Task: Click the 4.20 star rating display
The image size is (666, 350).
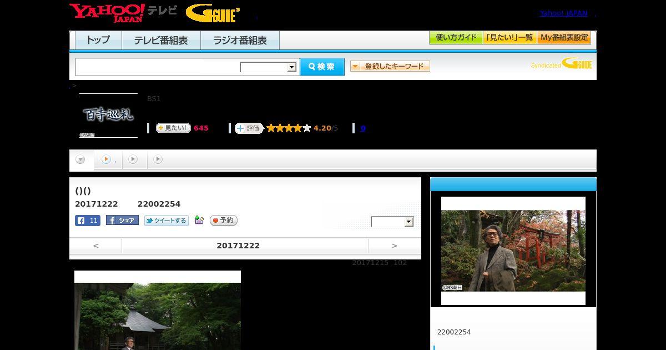Action: pyautogui.click(x=302, y=128)
